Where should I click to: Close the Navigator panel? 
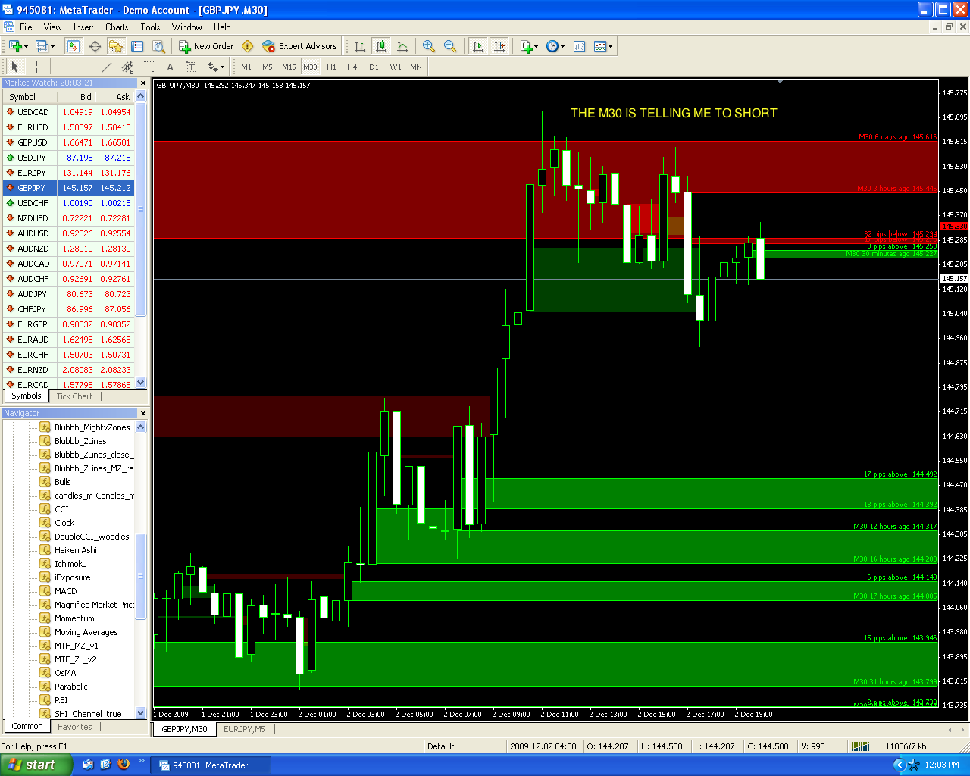142,413
